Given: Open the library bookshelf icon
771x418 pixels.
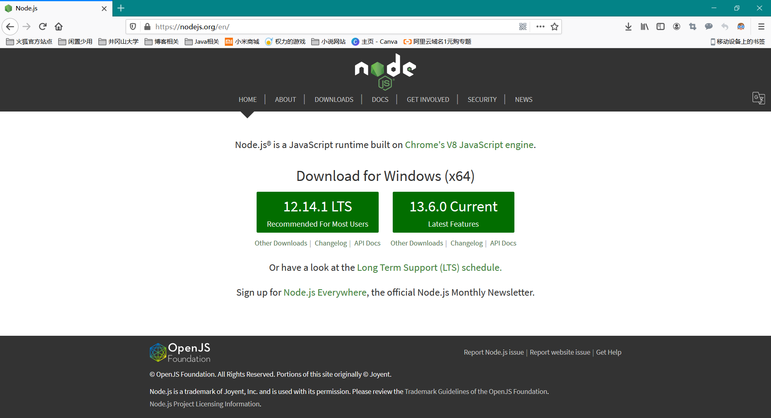Looking at the screenshot, I should (x=645, y=26).
